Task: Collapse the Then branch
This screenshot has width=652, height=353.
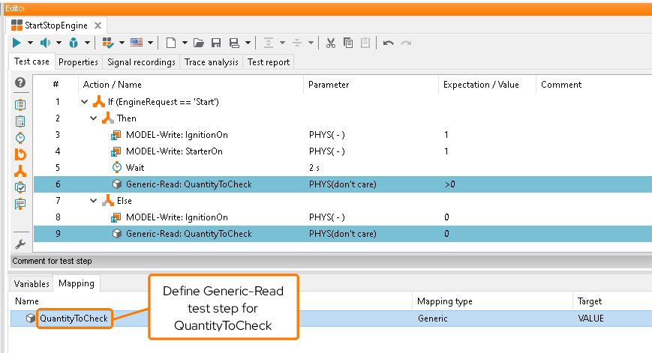Action: [94, 118]
